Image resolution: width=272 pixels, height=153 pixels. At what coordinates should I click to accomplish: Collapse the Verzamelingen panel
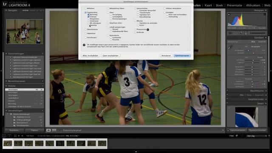point(6,110)
